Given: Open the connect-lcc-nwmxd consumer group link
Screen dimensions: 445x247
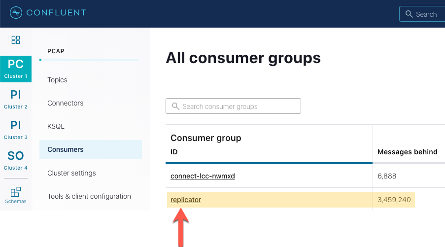Looking at the screenshot, I should tap(203, 176).
